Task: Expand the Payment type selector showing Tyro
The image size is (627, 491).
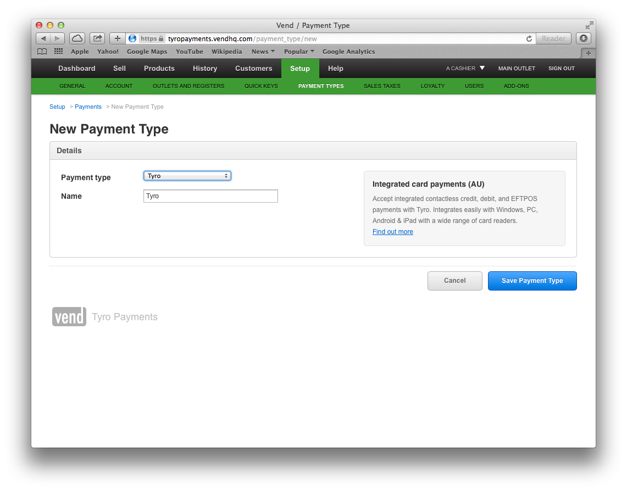Action: (x=187, y=175)
